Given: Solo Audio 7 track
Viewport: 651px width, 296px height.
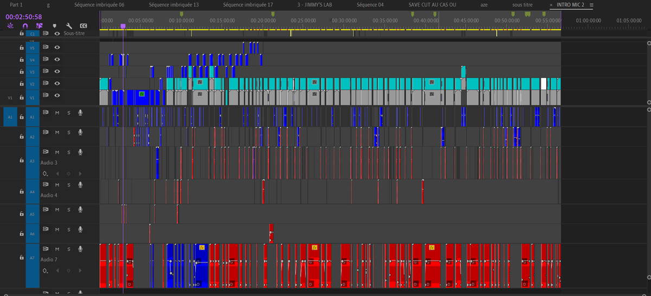Looking at the screenshot, I should [x=68, y=249].
